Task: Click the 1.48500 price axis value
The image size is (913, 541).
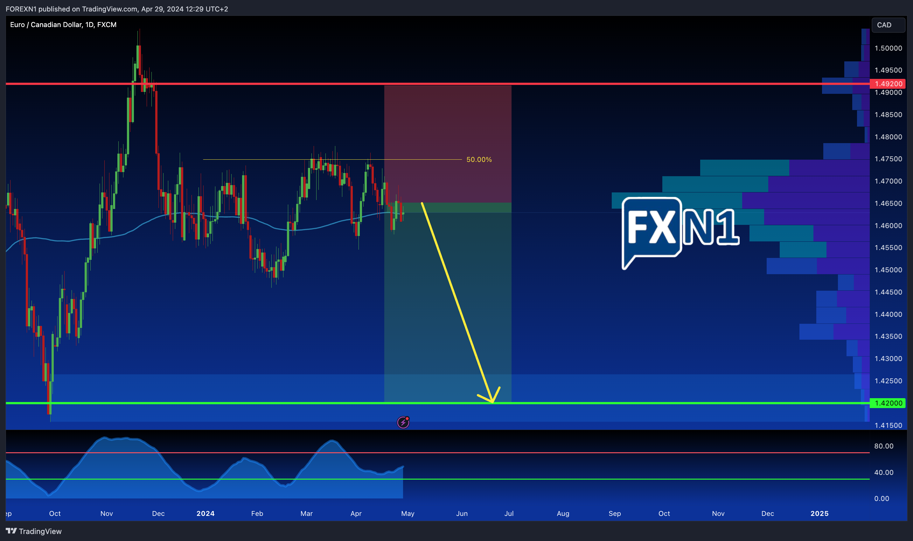Action: point(888,114)
